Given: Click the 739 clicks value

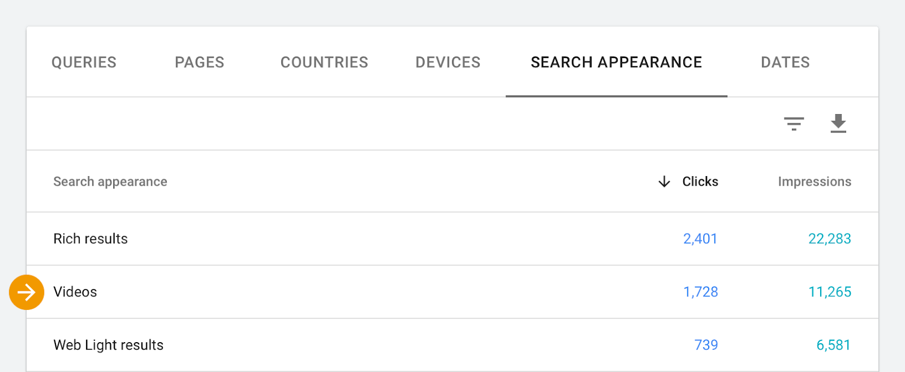Looking at the screenshot, I should point(706,345).
